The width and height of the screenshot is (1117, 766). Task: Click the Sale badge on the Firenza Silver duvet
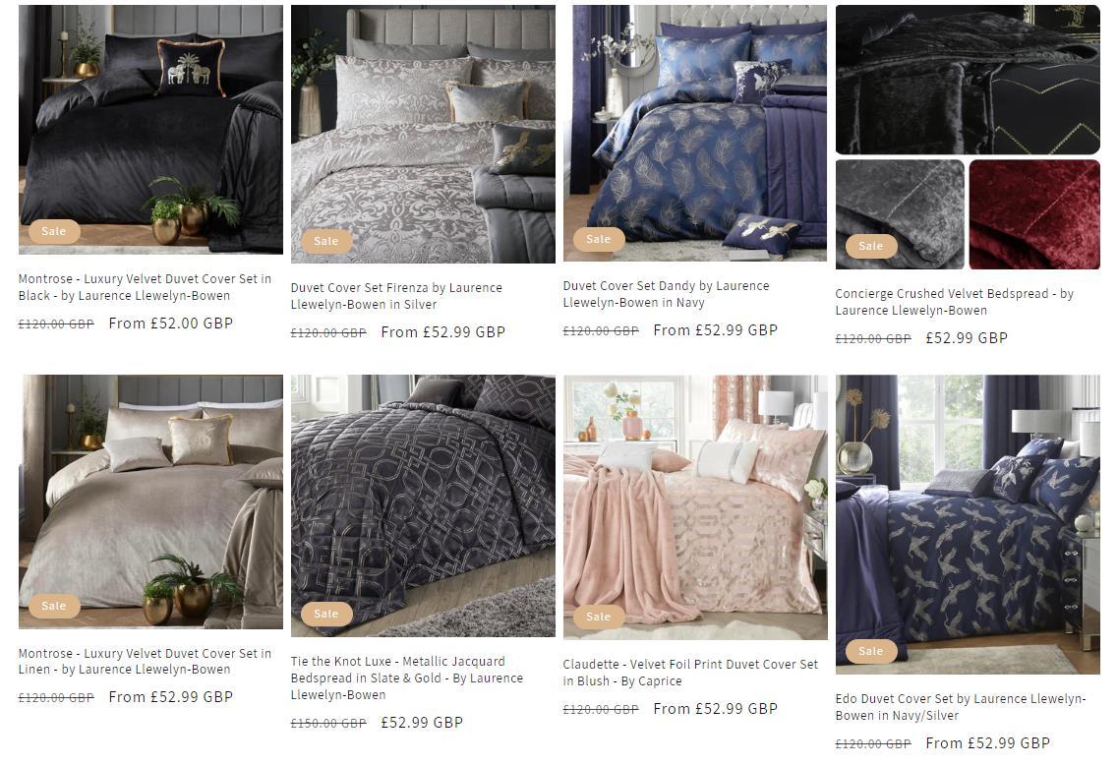click(x=326, y=241)
